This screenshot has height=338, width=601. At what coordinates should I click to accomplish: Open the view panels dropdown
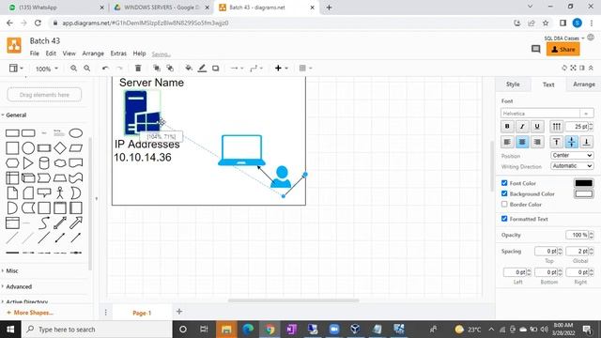16,69
